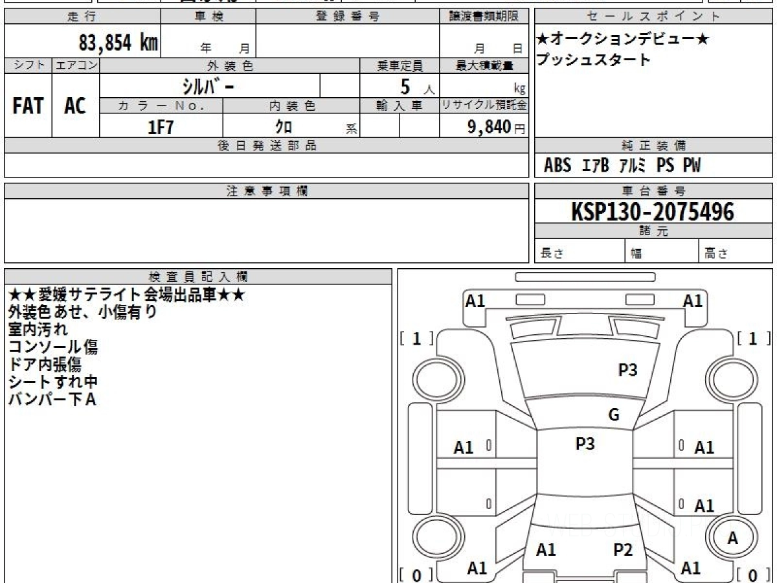Click the A1 mark on the trunk lid
The width and height of the screenshot is (777, 583).
click(x=546, y=550)
